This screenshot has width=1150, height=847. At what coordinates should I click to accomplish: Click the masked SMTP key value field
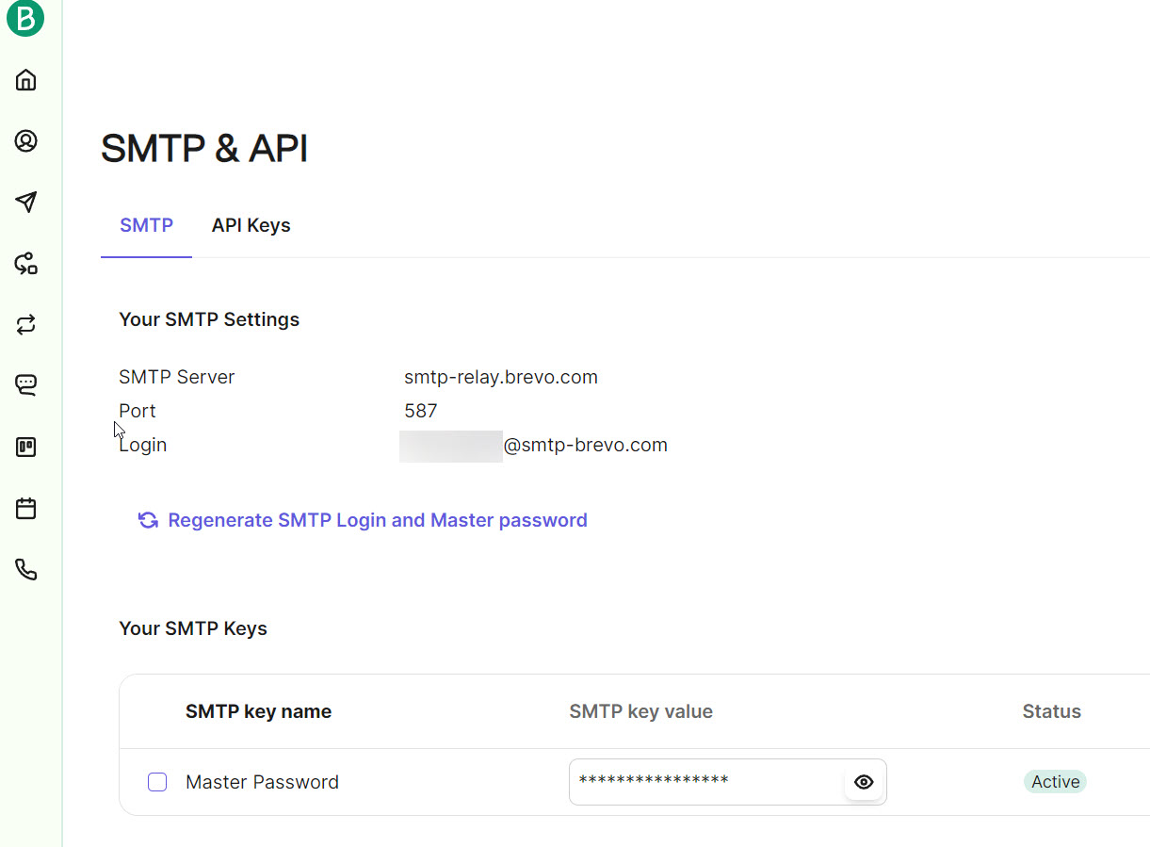(728, 782)
